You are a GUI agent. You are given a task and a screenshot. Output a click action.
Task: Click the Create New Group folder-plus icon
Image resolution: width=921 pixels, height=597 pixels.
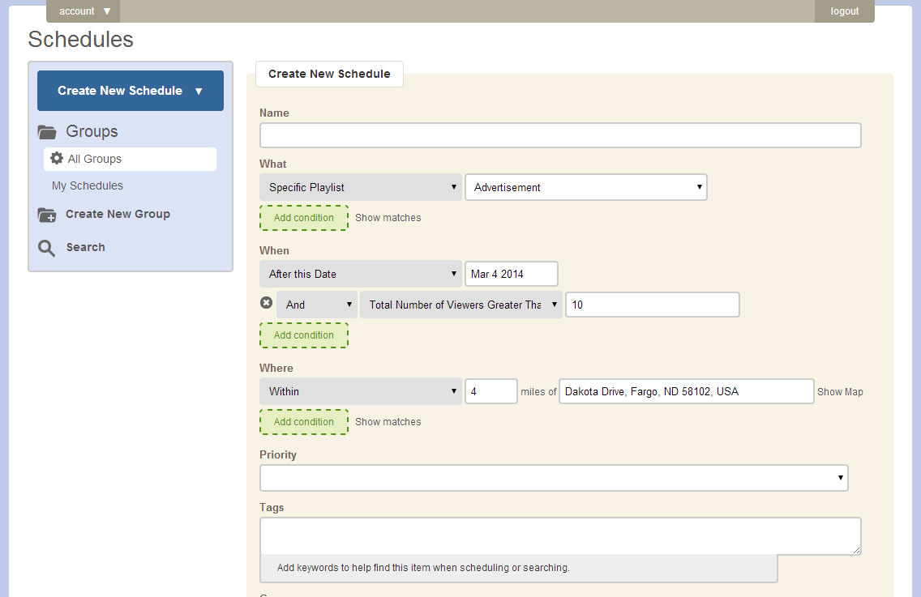(47, 215)
